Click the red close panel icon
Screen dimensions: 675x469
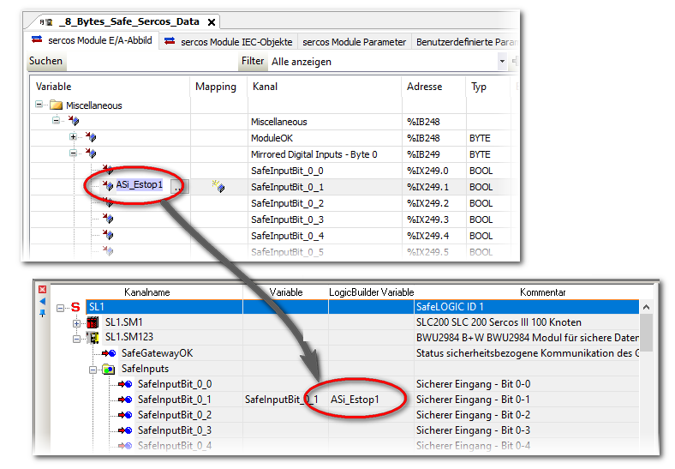pyautogui.click(x=42, y=290)
